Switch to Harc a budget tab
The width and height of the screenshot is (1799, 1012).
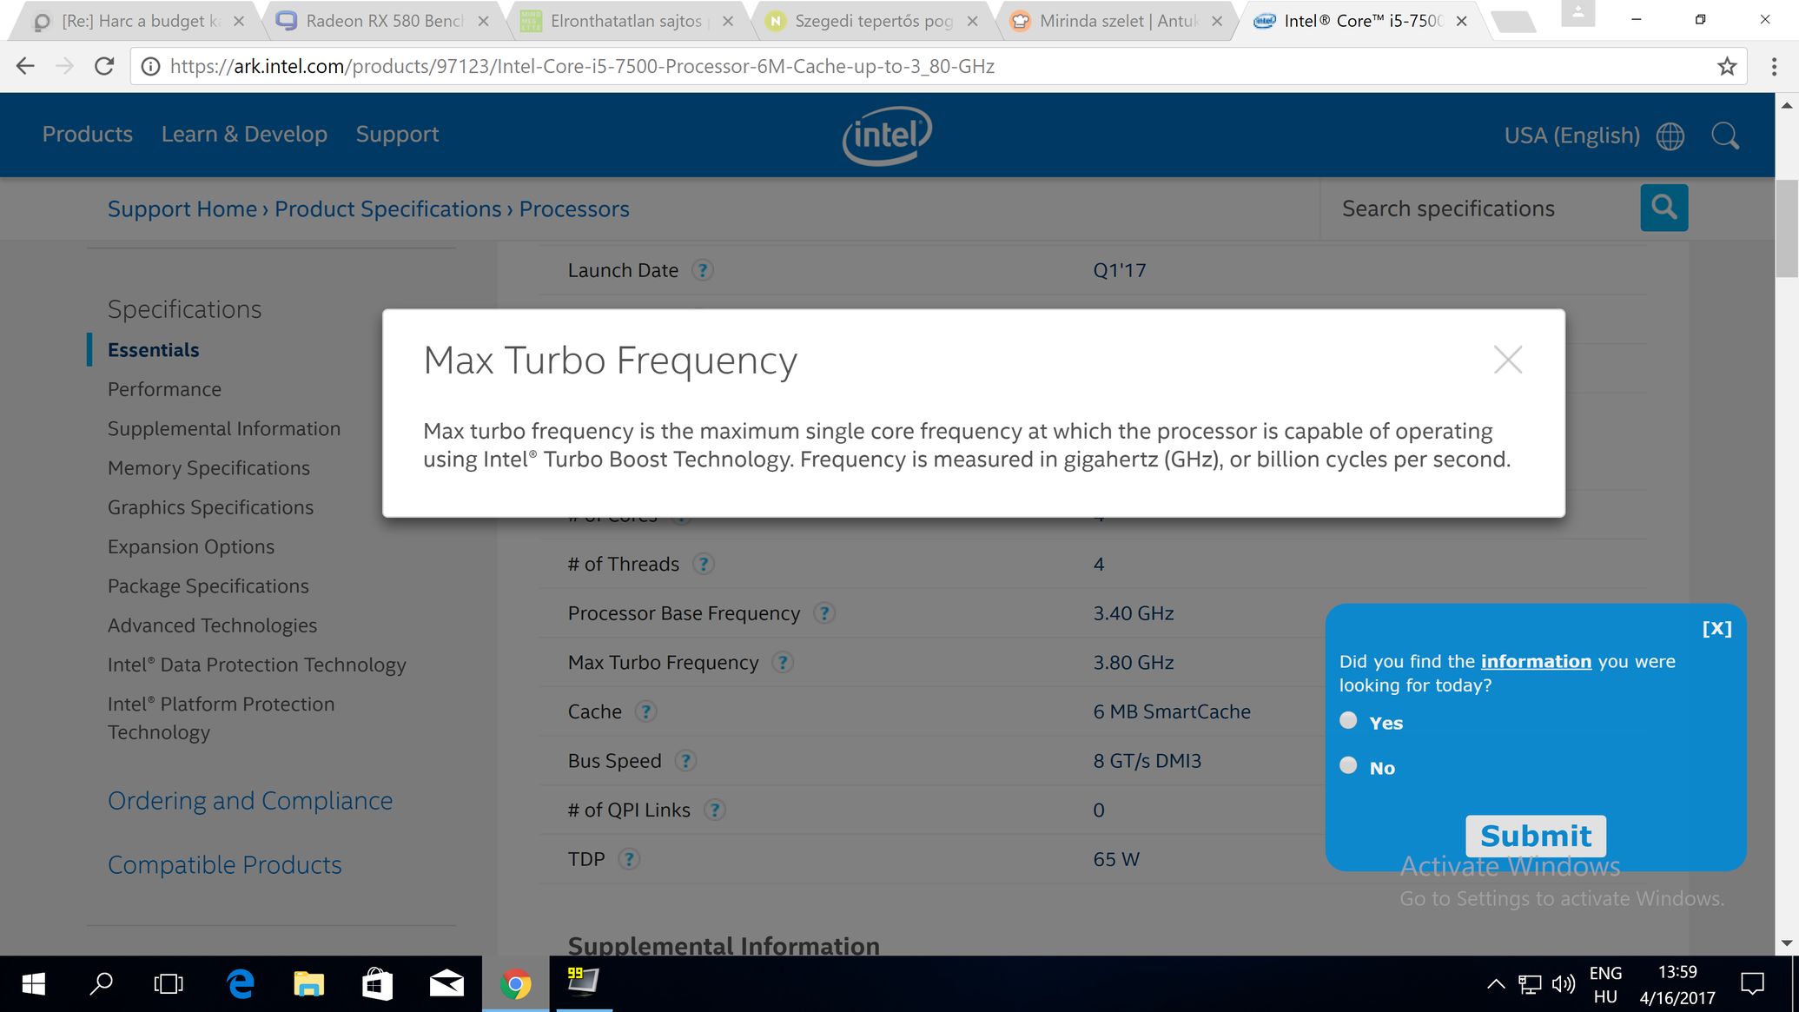pyautogui.click(x=138, y=21)
